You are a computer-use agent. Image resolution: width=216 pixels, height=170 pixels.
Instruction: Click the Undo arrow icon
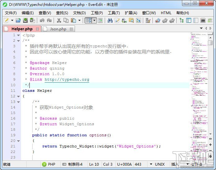coord(42,20)
